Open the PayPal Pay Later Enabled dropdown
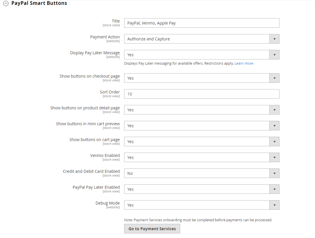The image size is (315, 238). click(274, 189)
